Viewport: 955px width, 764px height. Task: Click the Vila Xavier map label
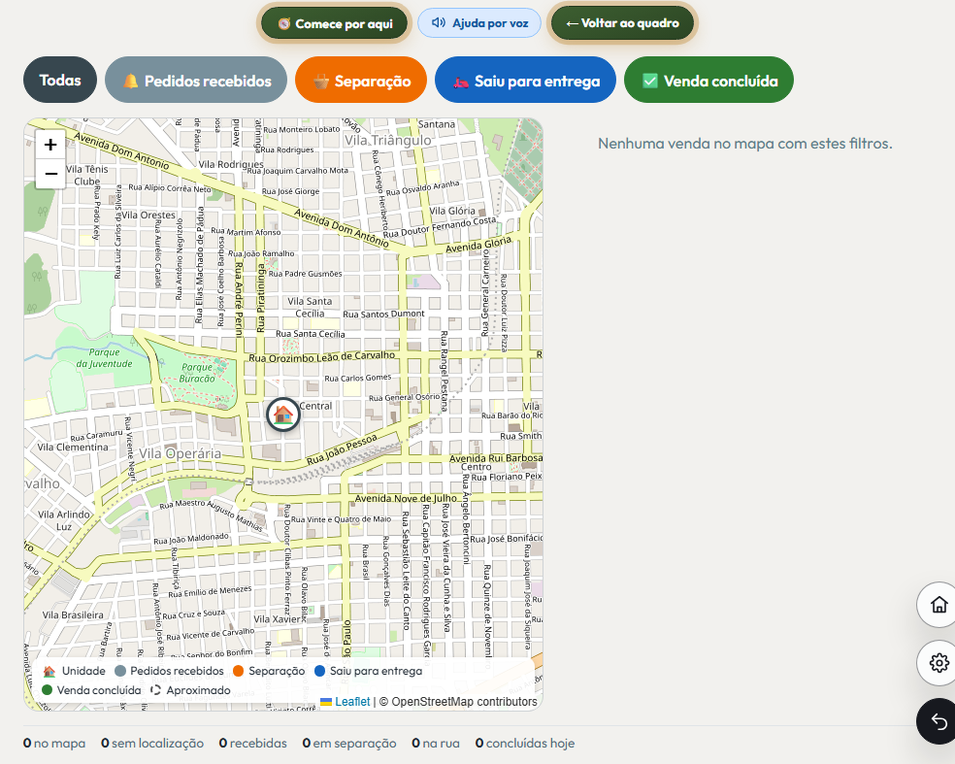(x=278, y=619)
